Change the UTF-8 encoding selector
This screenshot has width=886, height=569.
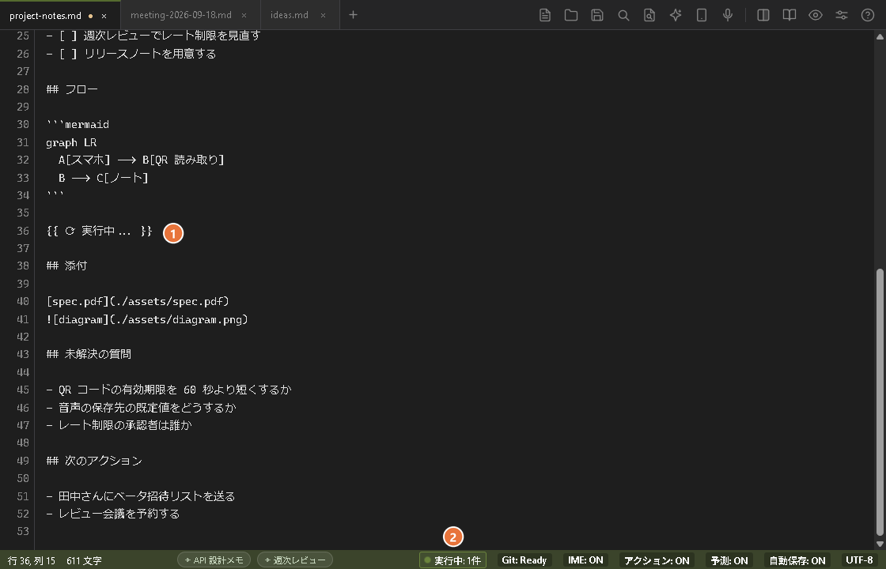coord(859,560)
